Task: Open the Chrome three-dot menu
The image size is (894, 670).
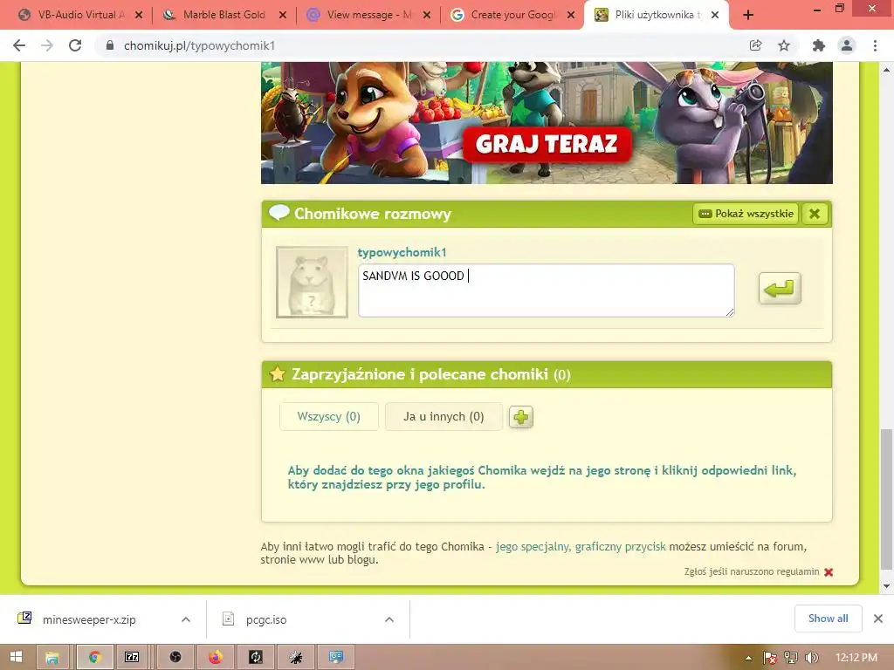Action: click(x=875, y=45)
